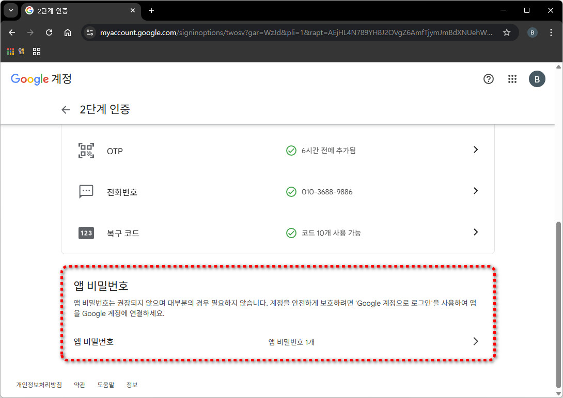
Task: Bookmark this page with the star icon
Action: tap(507, 32)
